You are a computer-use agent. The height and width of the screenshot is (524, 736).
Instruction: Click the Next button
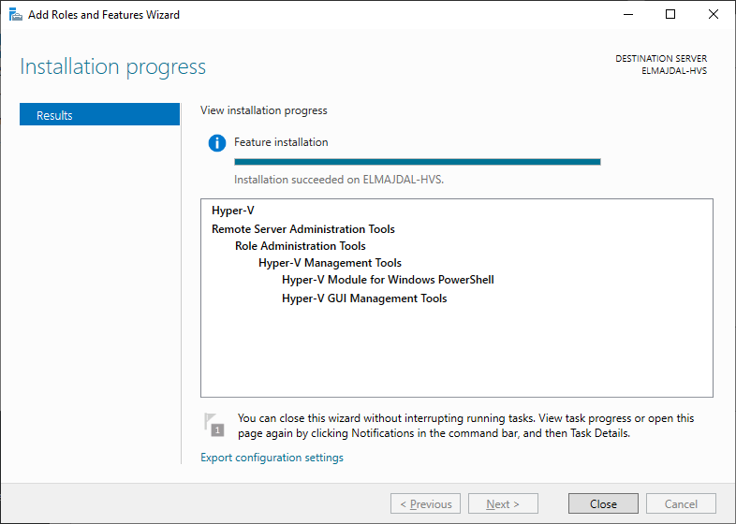tap(503, 503)
